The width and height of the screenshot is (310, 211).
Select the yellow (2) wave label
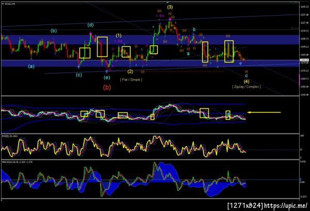[130, 71]
